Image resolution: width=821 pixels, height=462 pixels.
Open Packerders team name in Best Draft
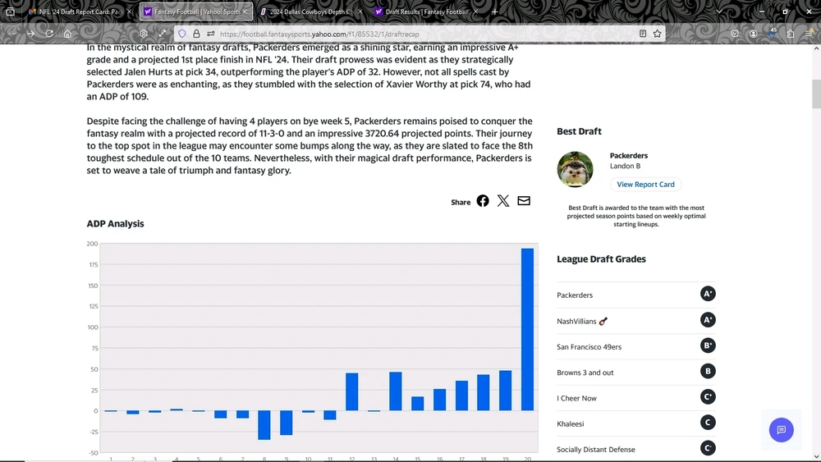pyautogui.click(x=628, y=155)
